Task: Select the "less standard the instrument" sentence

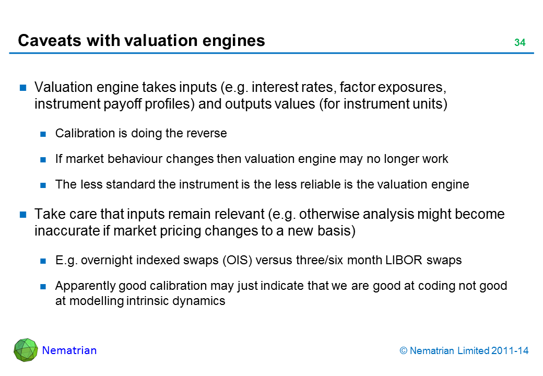Action: (x=262, y=184)
